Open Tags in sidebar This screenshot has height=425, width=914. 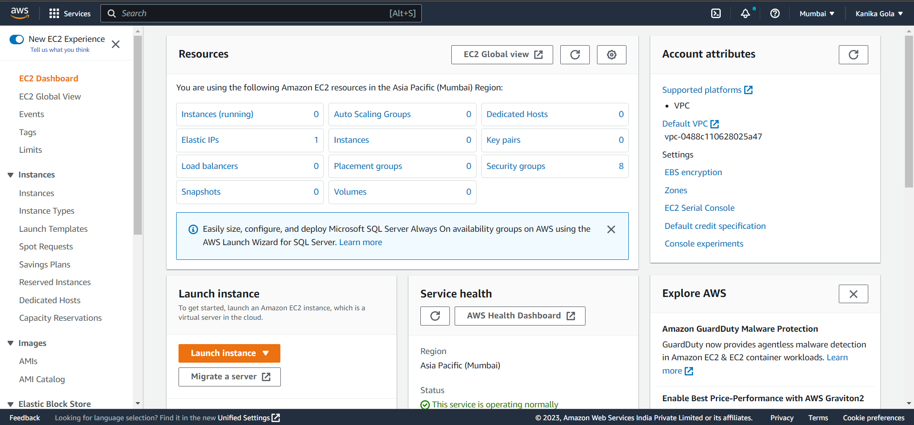(x=28, y=132)
